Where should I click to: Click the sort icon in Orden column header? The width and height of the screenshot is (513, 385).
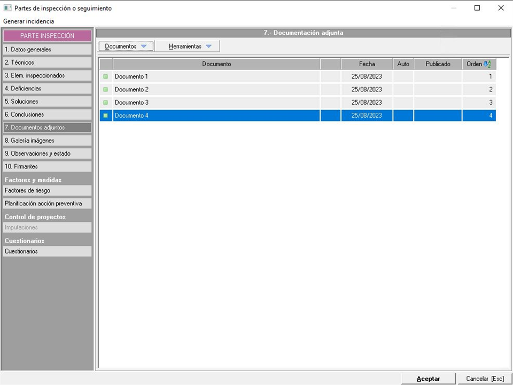pos(487,64)
